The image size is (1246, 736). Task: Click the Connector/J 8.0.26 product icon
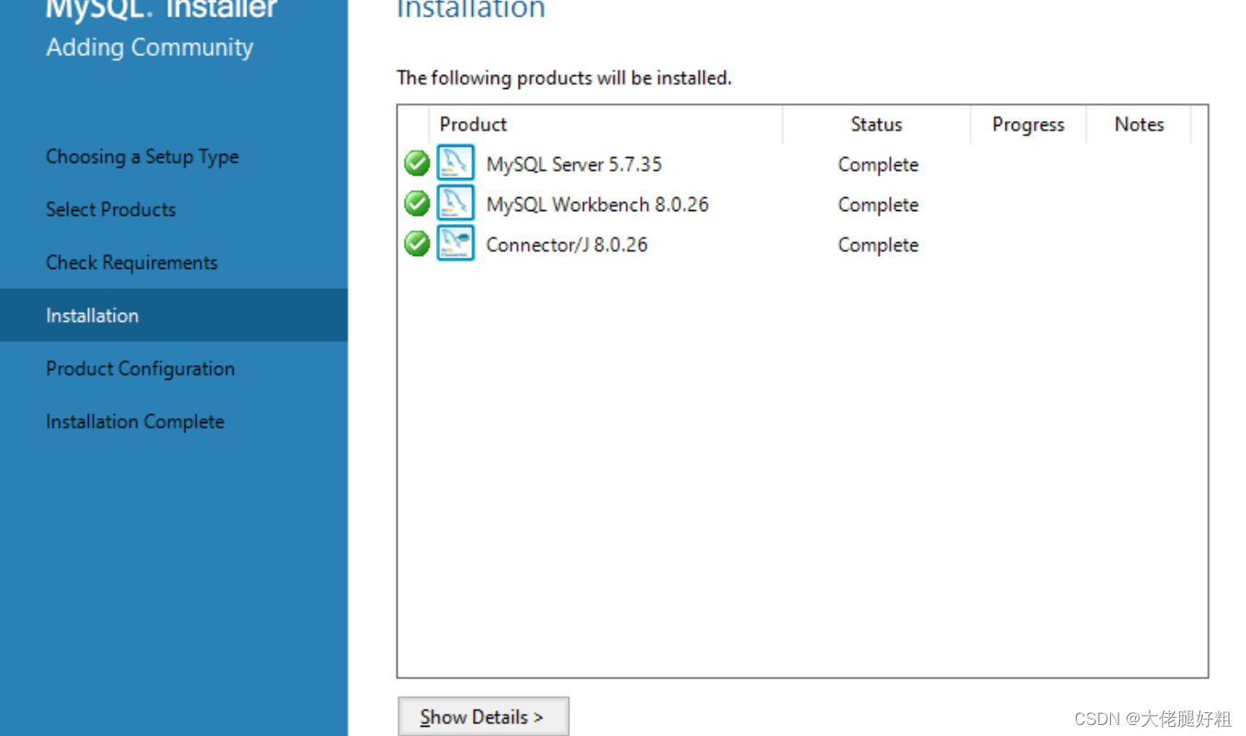pos(455,243)
